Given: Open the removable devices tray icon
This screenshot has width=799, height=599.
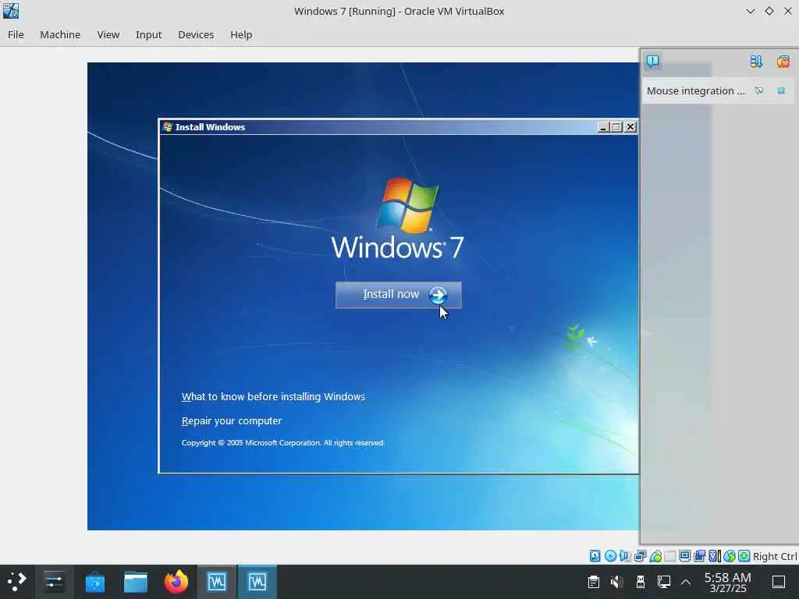Looking at the screenshot, I should tap(641, 582).
